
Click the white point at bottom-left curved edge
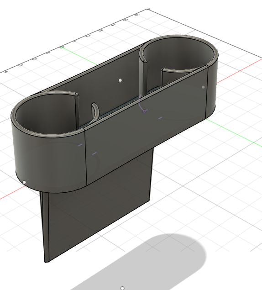coord(24,182)
